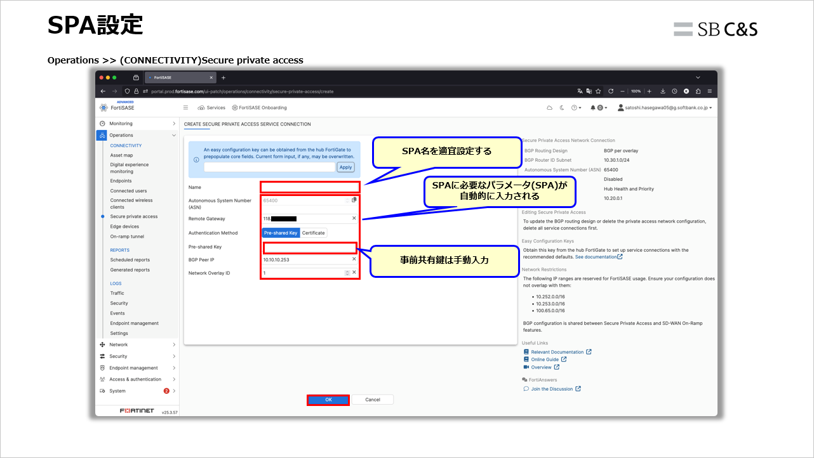Expand the Monitoring sidebar section
This screenshot has width=814, height=458.
174,123
